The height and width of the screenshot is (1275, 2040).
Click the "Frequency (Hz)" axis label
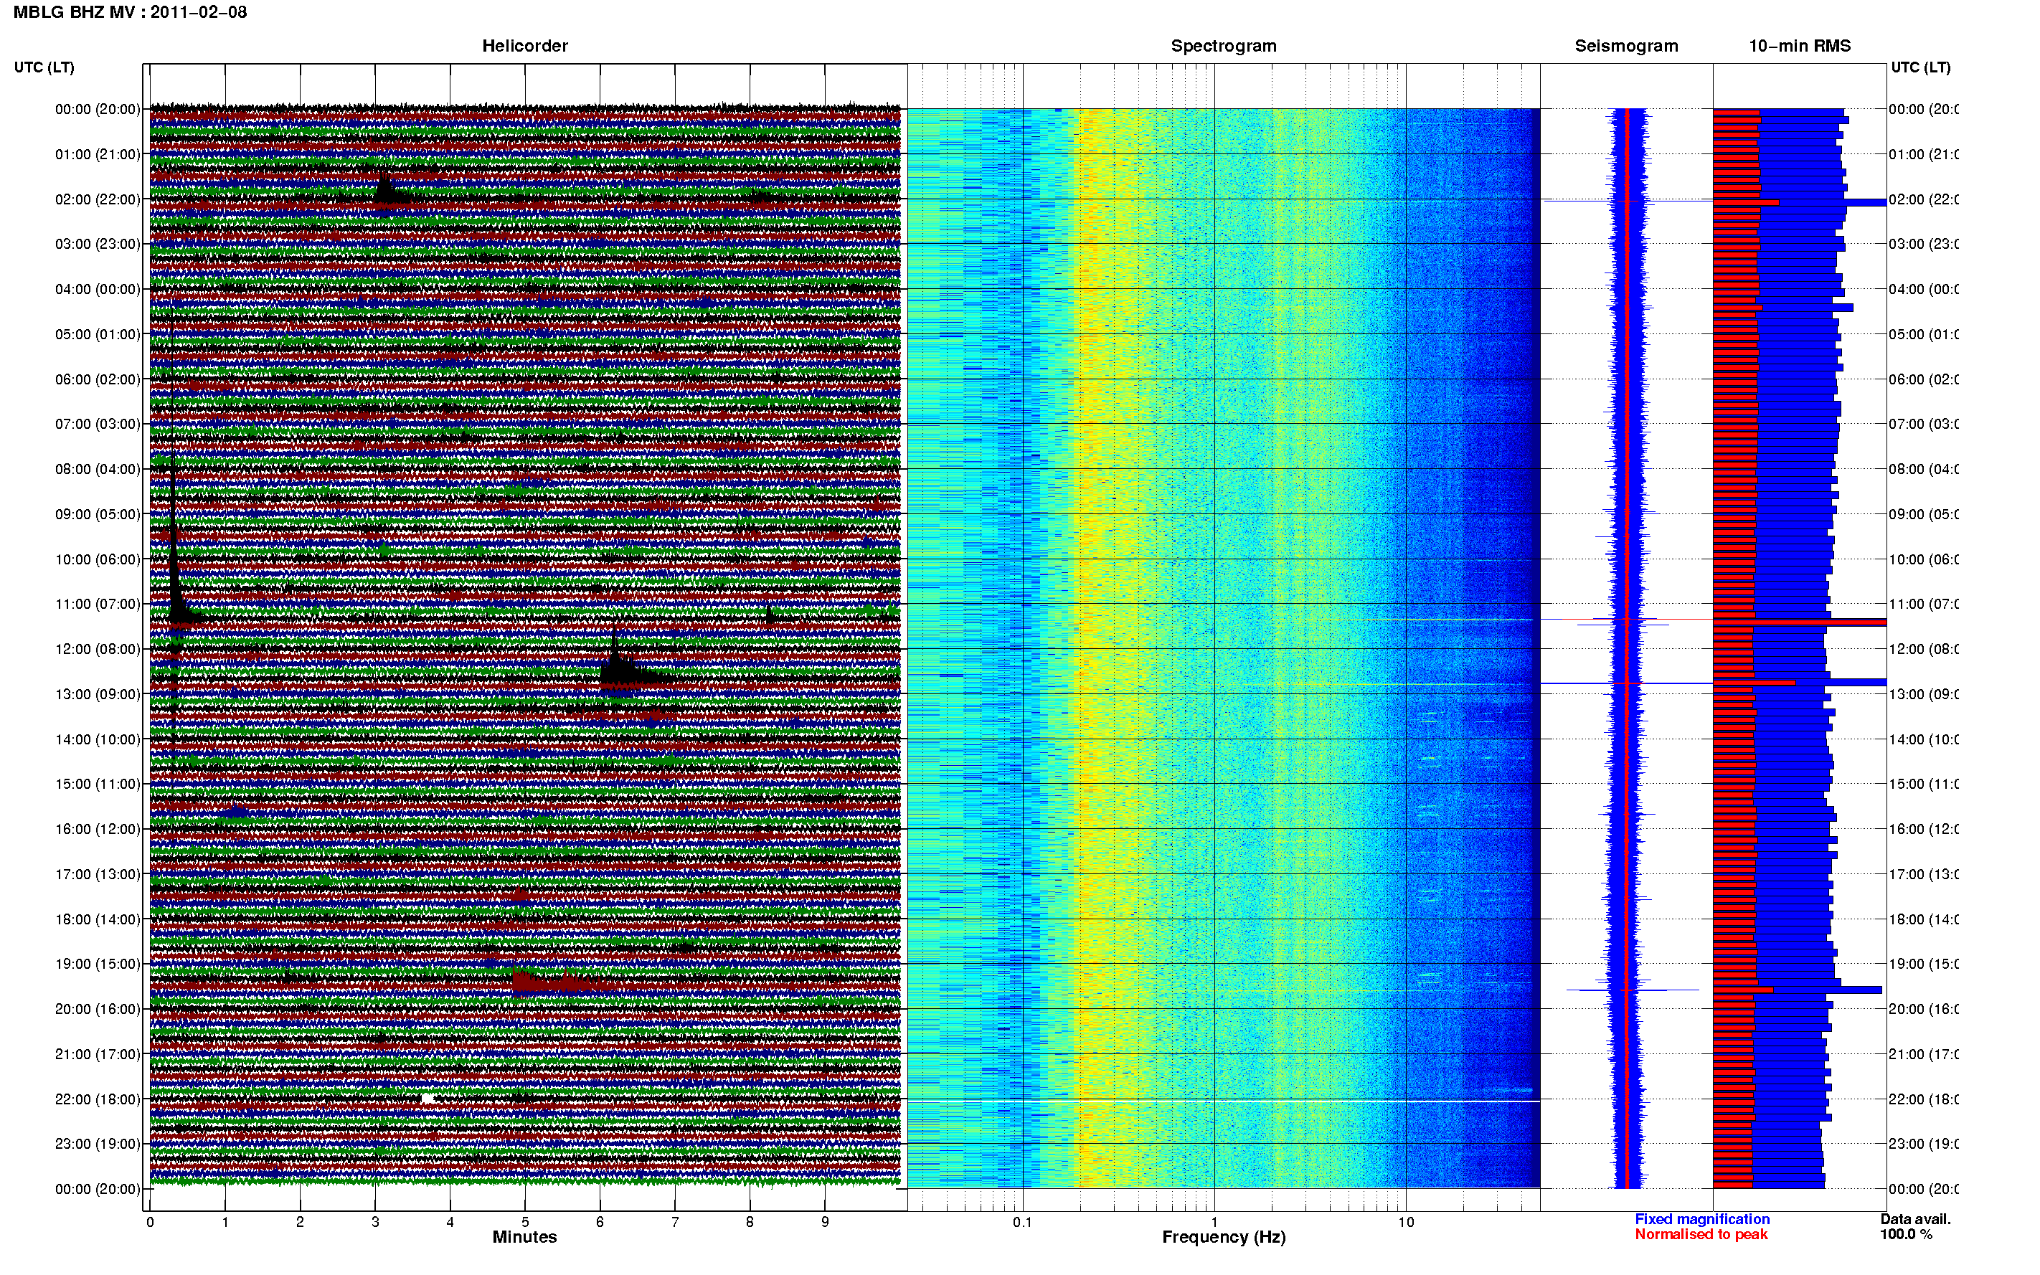[1223, 1237]
